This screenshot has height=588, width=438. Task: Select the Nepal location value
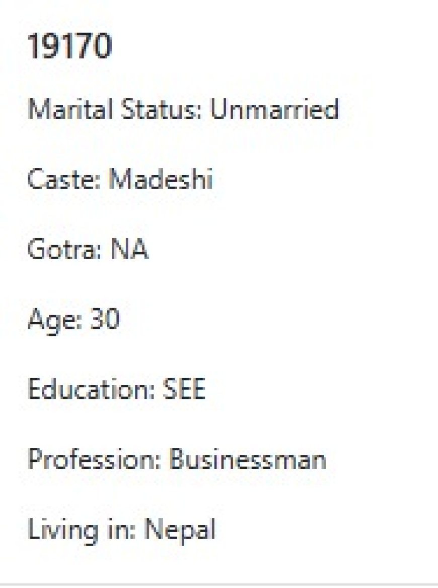[x=180, y=531]
